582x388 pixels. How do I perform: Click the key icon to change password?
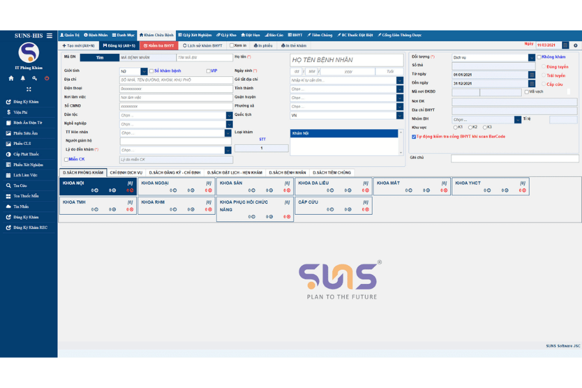34,78
